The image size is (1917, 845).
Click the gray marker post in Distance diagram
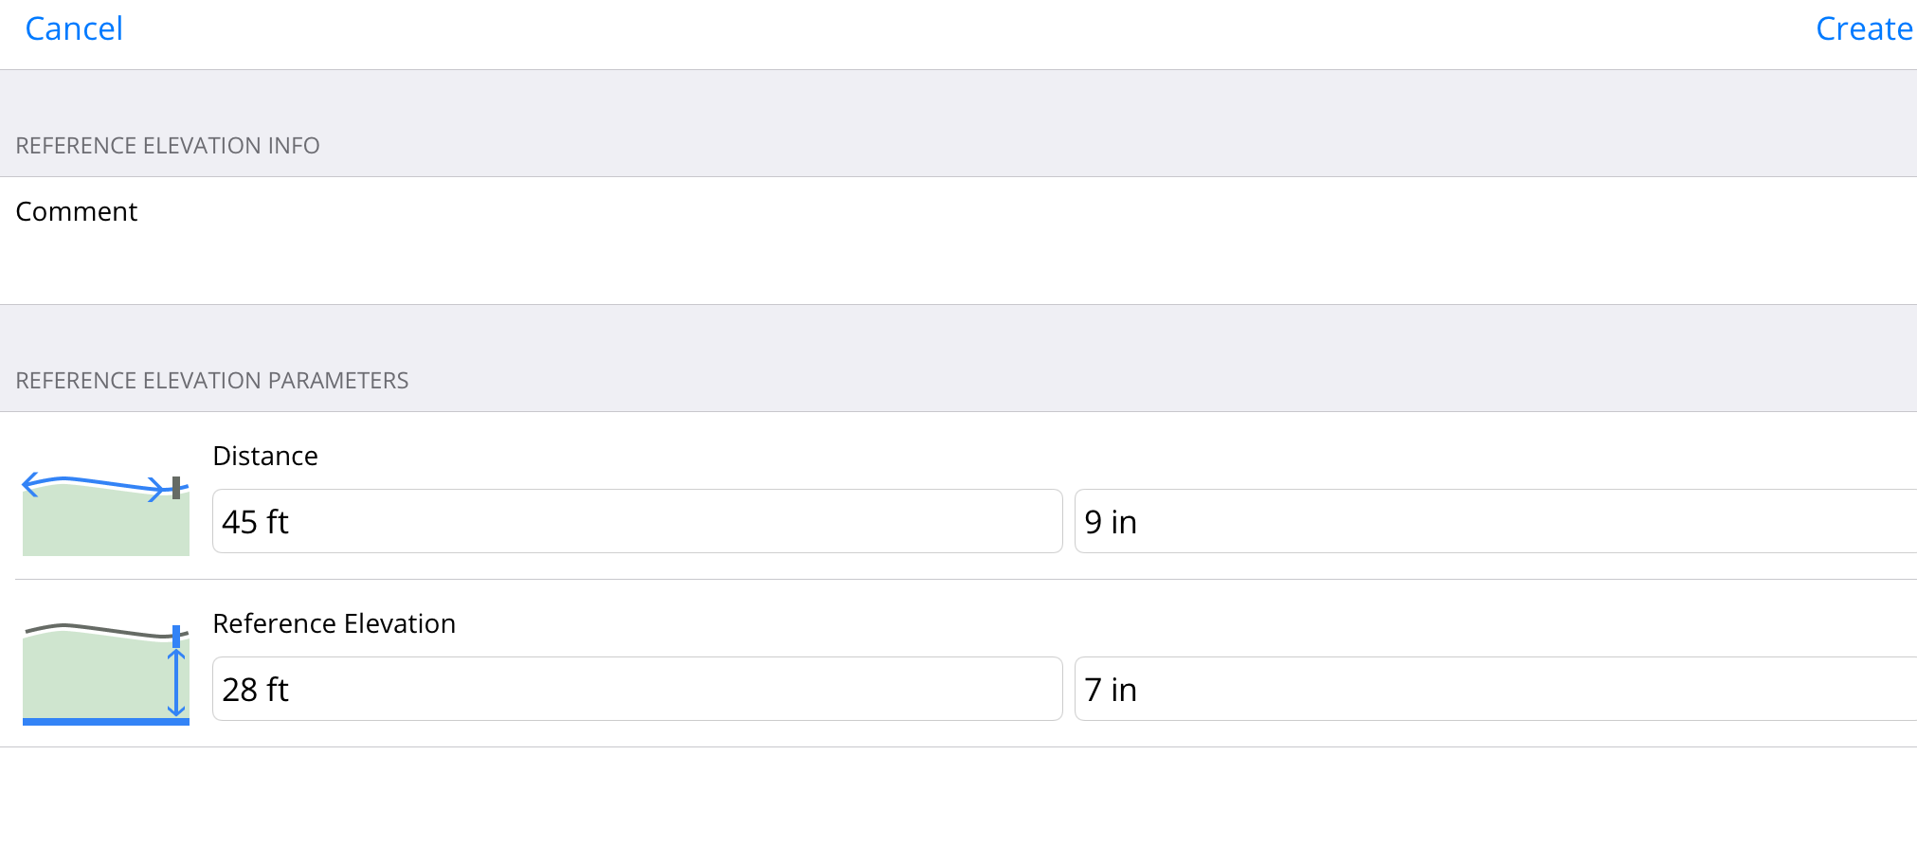176,487
